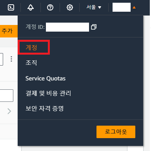Expand the 서울 region dropdown
Screen dimensions: 151x151
[x=94, y=7]
